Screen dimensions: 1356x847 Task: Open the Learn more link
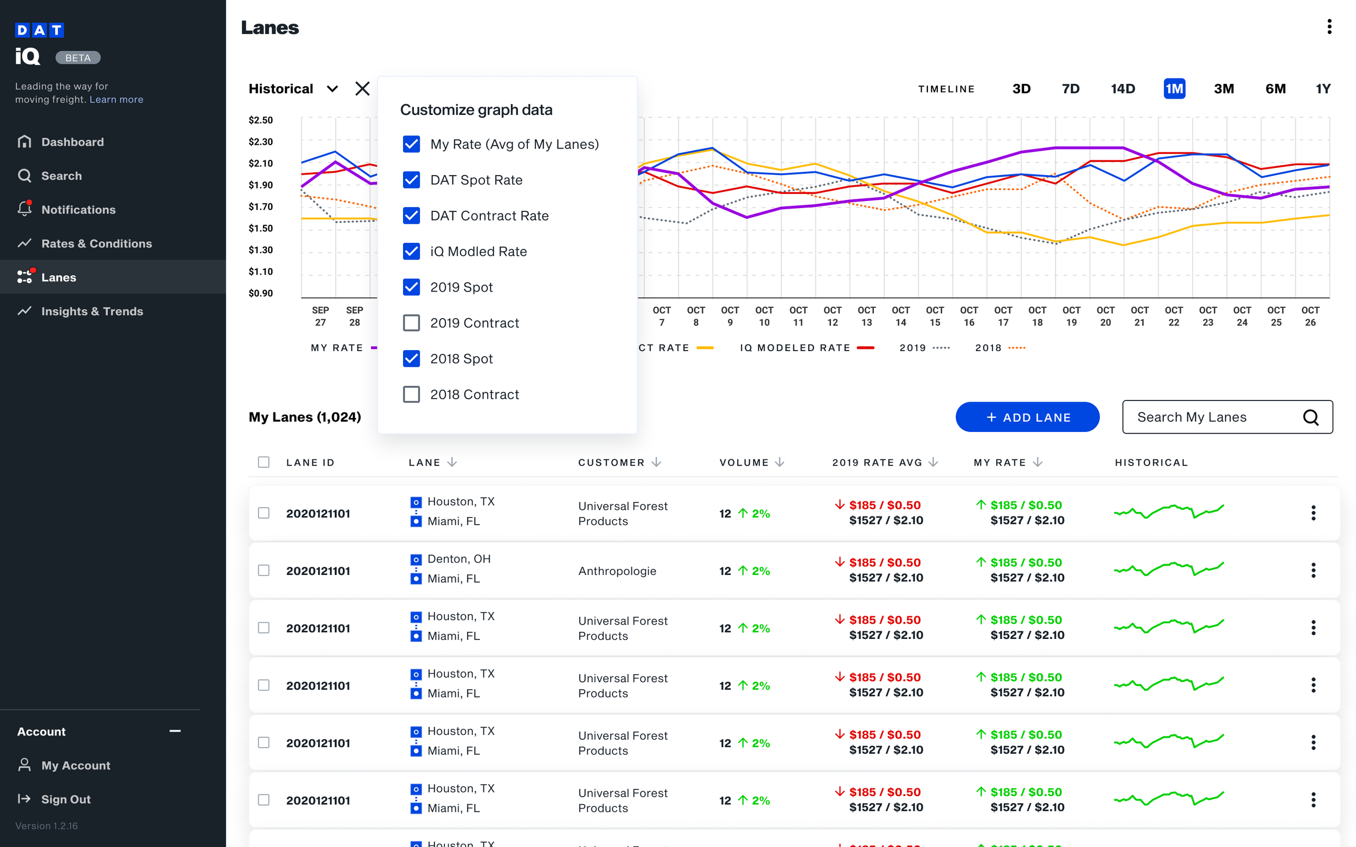click(x=116, y=99)
